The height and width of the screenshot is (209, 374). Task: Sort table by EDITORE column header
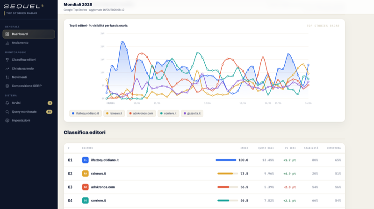[87, 148]
